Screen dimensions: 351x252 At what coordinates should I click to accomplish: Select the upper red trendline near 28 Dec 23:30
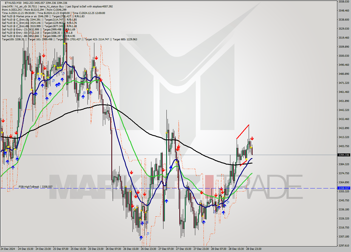[243, 132]
